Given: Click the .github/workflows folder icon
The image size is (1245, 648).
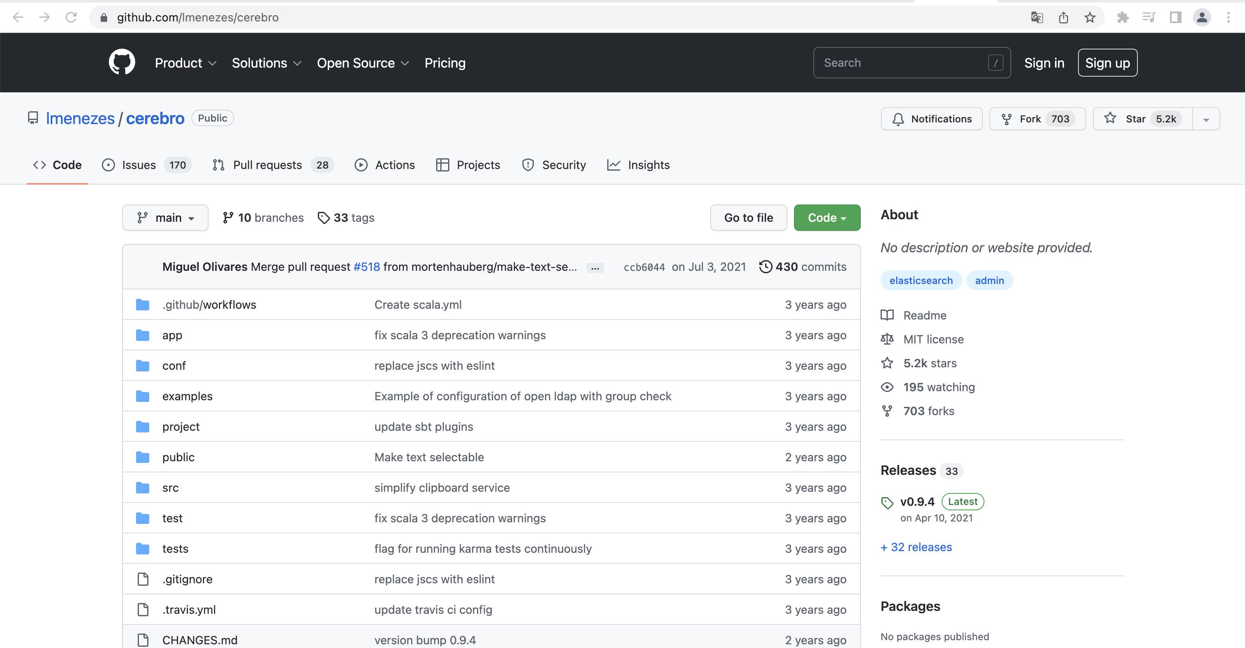Looking at the screenshot, I should [x=143, y=305].
